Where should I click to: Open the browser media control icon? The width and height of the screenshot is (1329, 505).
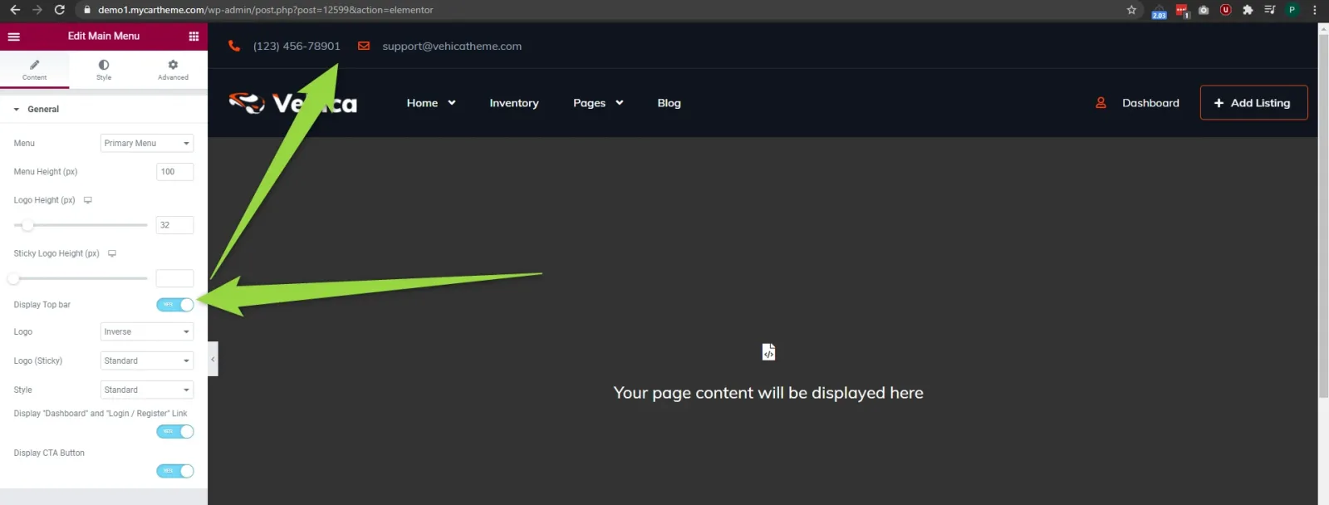(1269, 10)
